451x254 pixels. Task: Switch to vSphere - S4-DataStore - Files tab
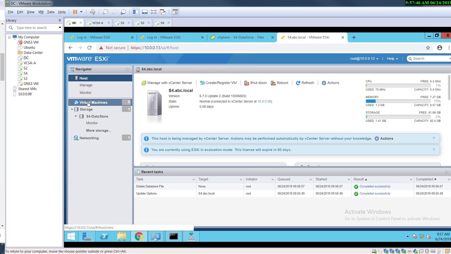pos(240,37)
